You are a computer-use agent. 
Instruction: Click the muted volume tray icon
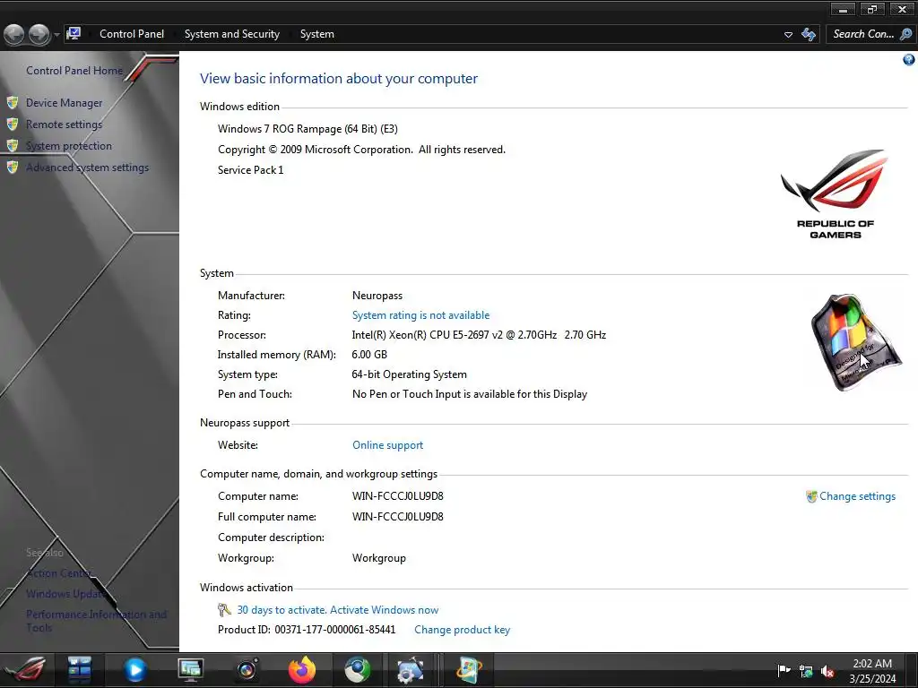click(x=827, y=672)
